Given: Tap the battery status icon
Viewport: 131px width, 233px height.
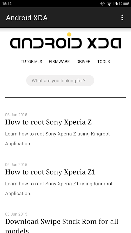Looking at the screenshot, I should [125, 3].
